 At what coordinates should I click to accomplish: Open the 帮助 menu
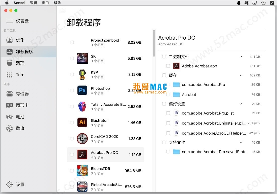click(57, 3)
